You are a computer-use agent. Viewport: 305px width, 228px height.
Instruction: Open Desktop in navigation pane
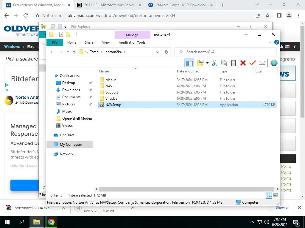(x=68, y=83)
